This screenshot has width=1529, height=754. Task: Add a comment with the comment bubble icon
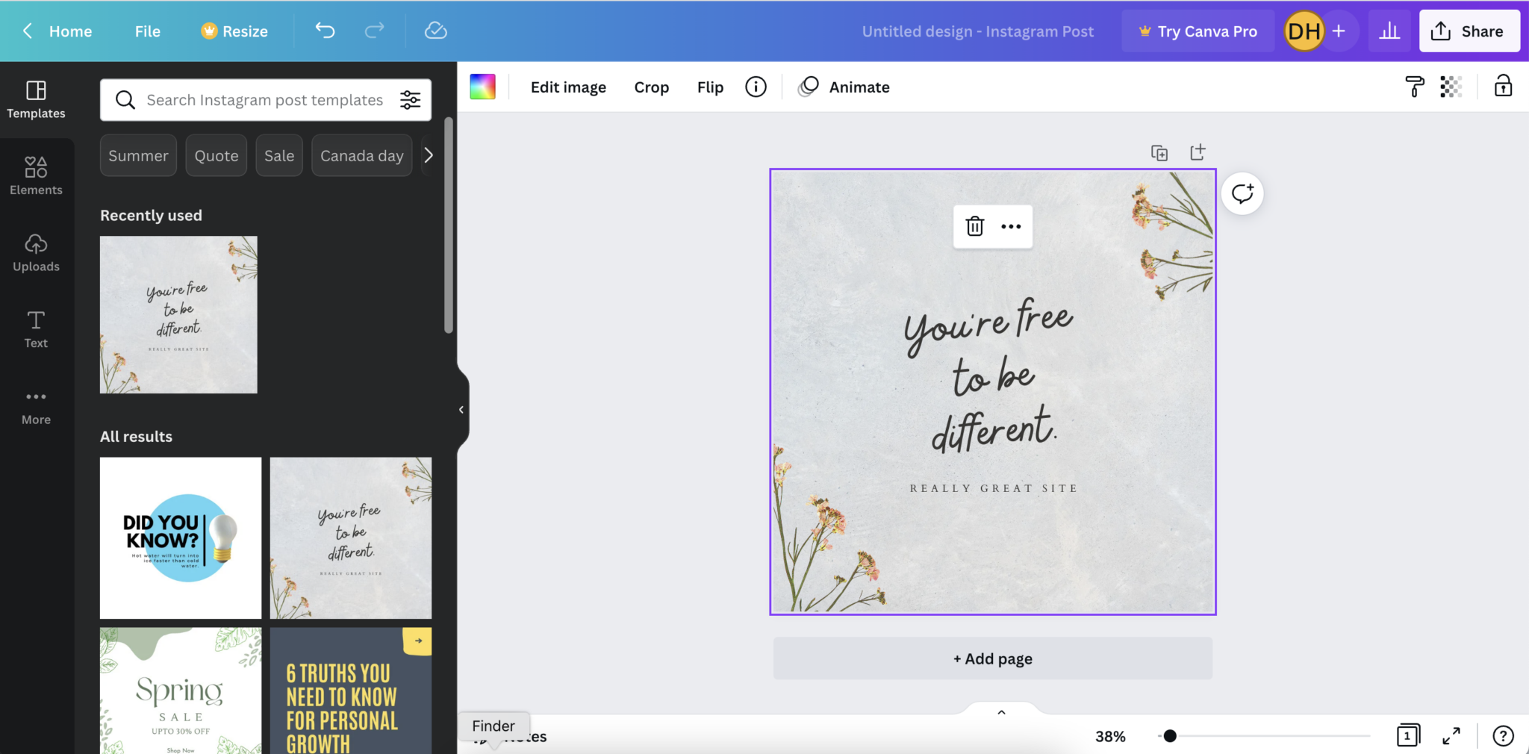(1242, 194)
